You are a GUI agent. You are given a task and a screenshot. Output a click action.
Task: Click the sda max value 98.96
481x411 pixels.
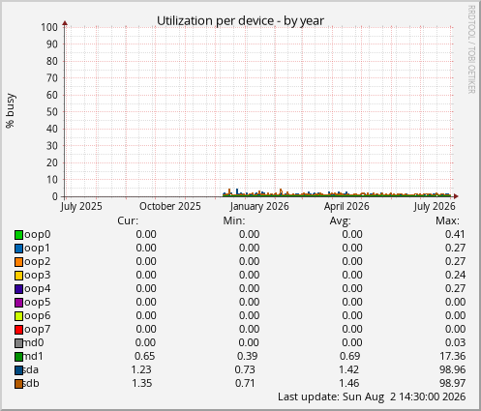453,369
